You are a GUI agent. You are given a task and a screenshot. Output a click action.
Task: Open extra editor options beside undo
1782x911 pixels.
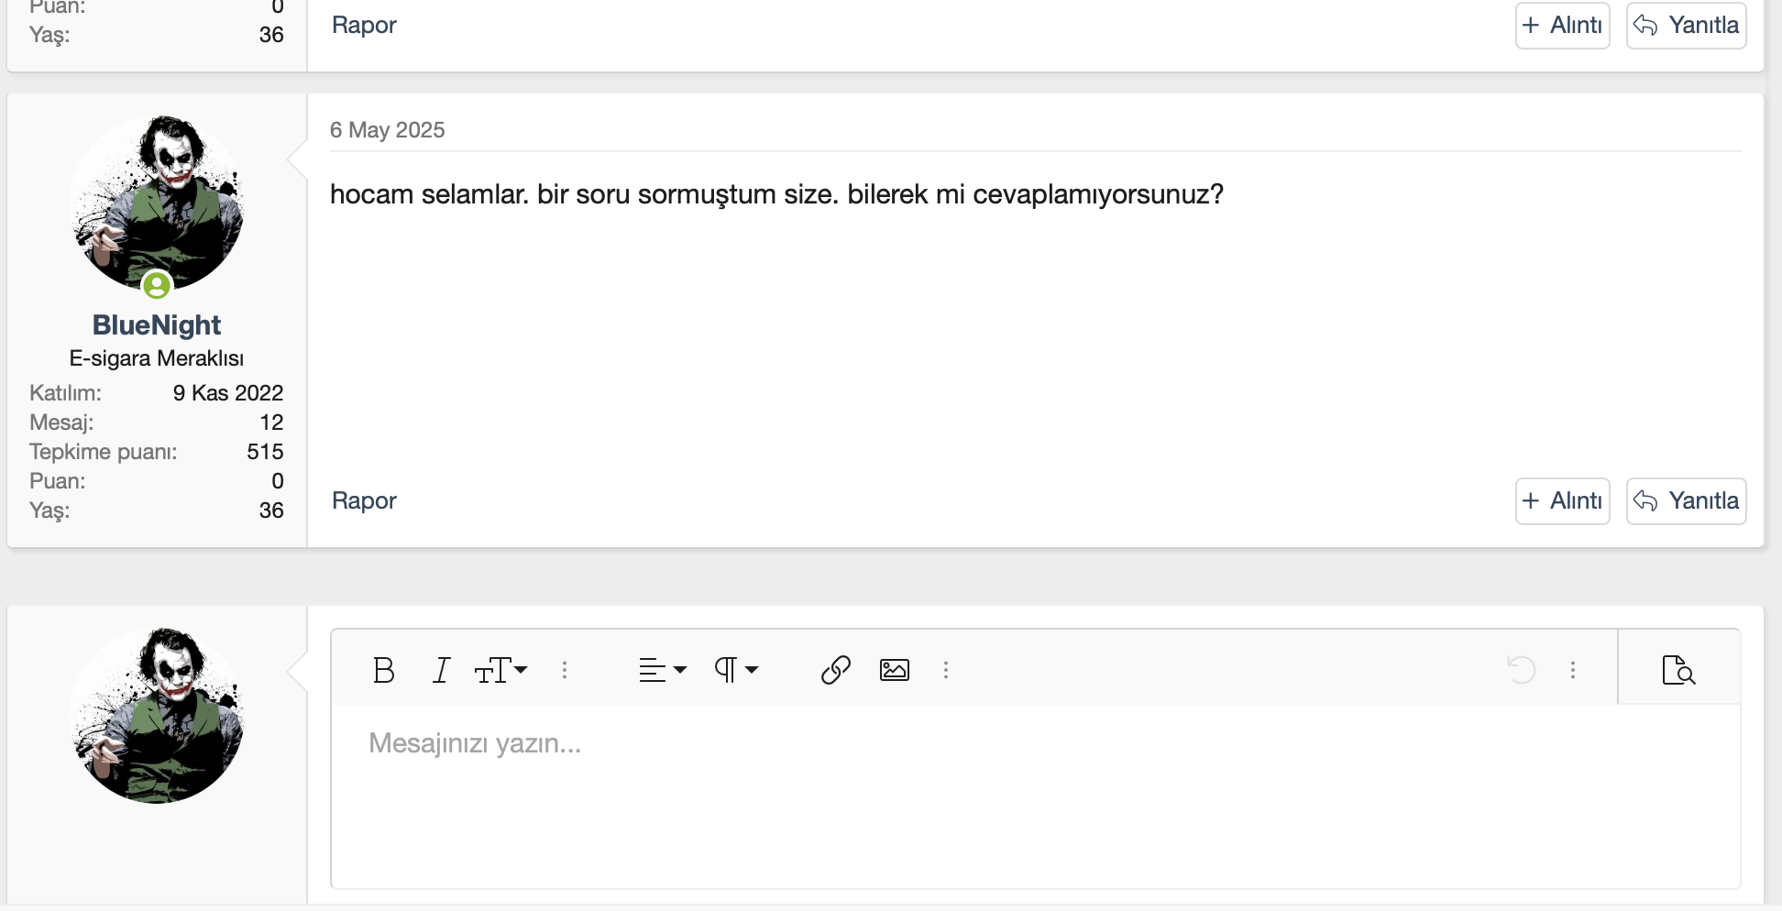[1573, 670]
